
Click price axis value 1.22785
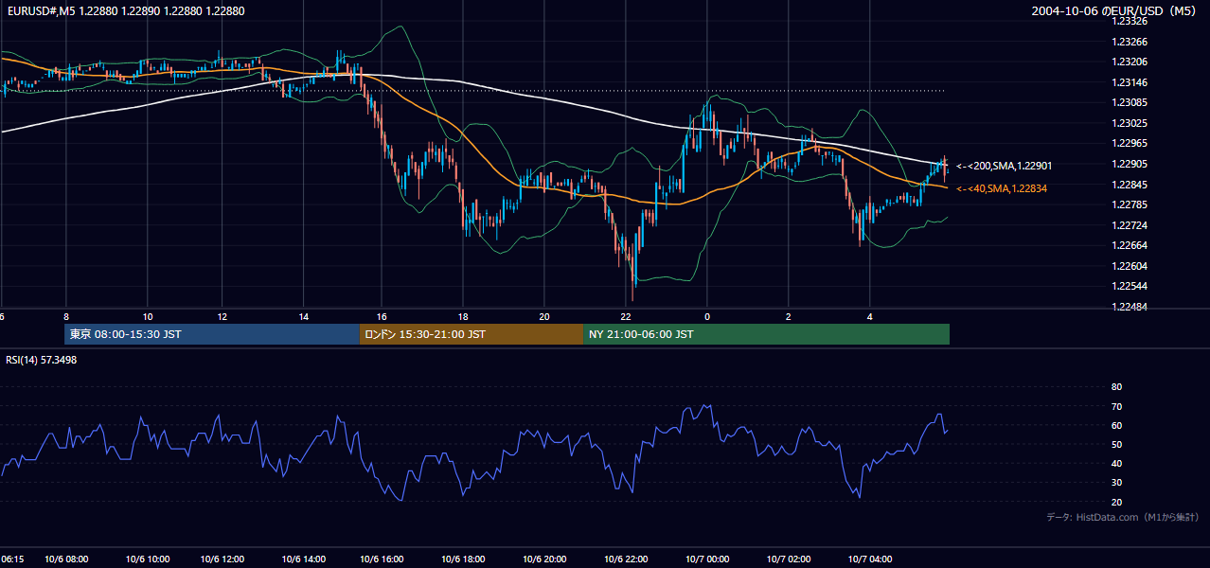[x=1129, y=204]
